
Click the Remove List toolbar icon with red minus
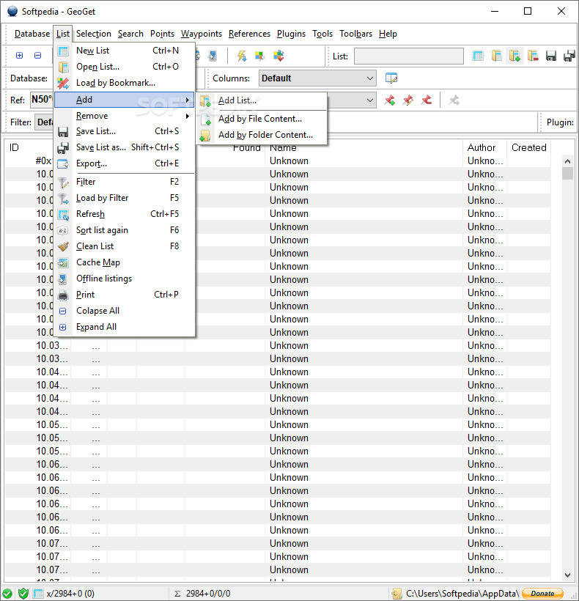[533, 56]
